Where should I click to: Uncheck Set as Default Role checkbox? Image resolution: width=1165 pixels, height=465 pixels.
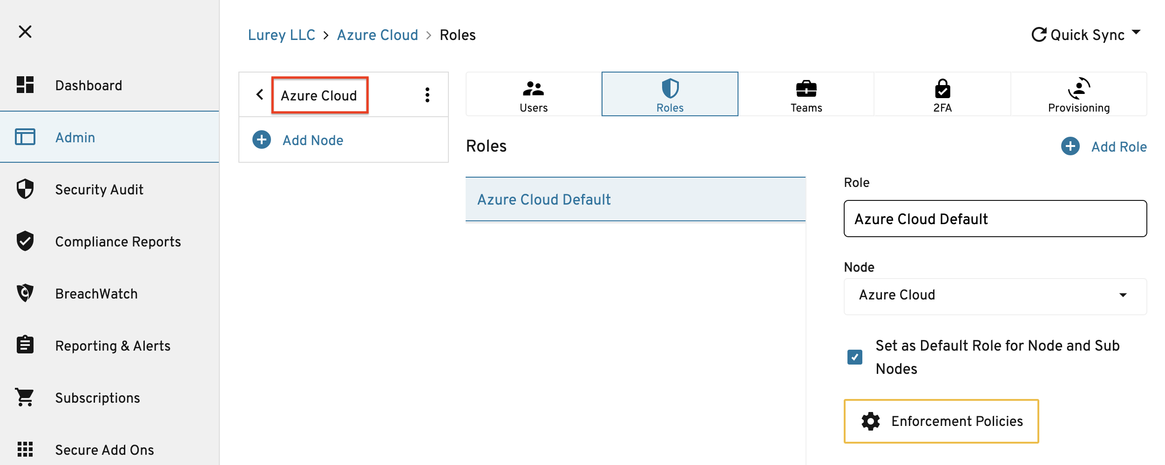854,357
